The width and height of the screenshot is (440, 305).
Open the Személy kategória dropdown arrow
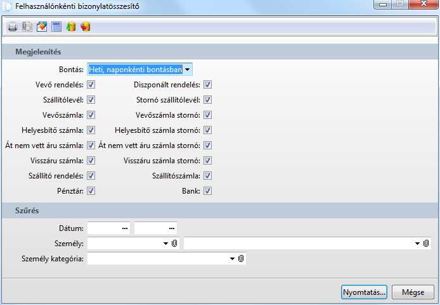[232, 259]
